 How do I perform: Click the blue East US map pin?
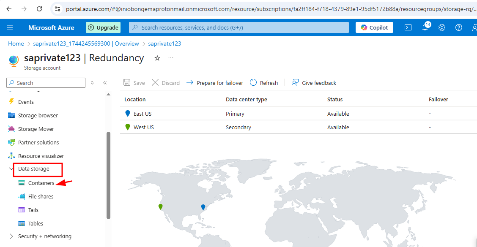click(203, 207)
